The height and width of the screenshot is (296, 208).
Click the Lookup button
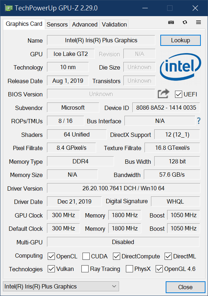point(180,40)
